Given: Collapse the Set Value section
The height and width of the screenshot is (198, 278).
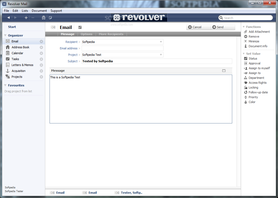Looking at the screenshot, I should (x=244, y=54).
